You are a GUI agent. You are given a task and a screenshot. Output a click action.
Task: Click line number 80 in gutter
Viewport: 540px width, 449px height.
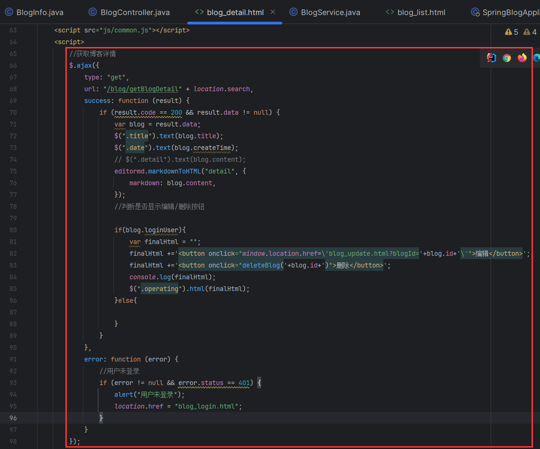(13, 230)
